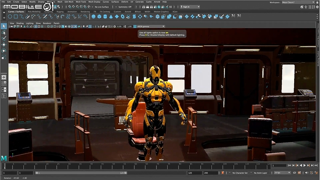The height and width of the screenshot is (180, 320).
Task: Pick the EP Curve tool on the shelf
Action: [x=21, y=17]
